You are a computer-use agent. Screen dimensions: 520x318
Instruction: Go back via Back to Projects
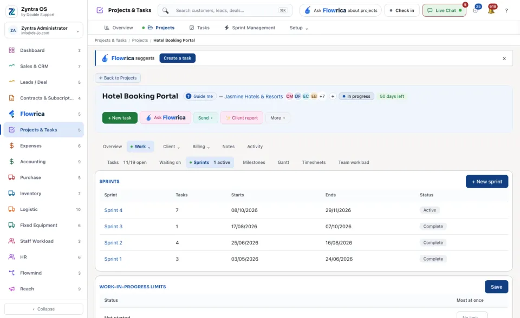[118, 78]
